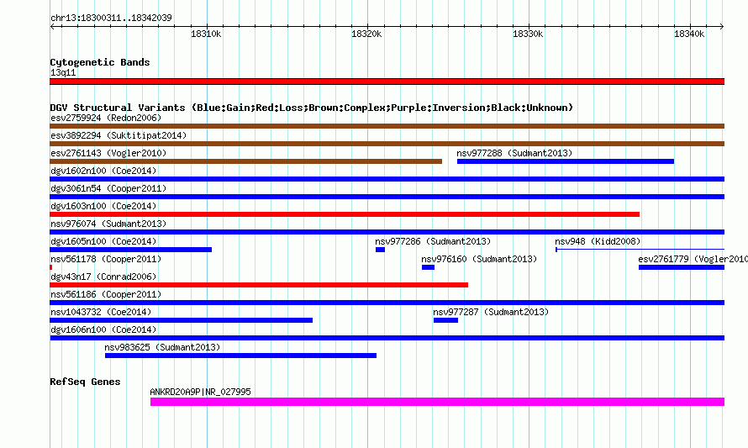
Task: Click the nsv948 (Kidd2008) label
Action: 598,241
